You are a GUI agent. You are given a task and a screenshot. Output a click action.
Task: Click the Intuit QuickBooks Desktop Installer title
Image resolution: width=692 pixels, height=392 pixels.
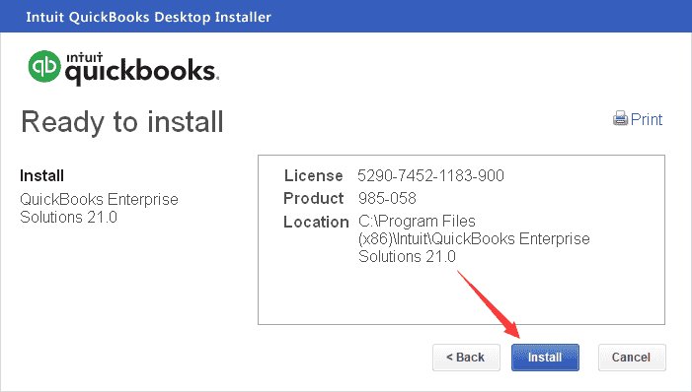[x=148, y=17]
